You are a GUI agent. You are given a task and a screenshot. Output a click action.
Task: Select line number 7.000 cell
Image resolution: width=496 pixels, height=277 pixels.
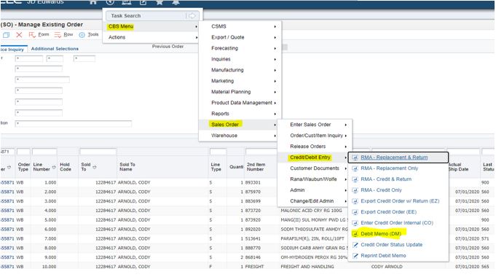[x=50, y=238]
